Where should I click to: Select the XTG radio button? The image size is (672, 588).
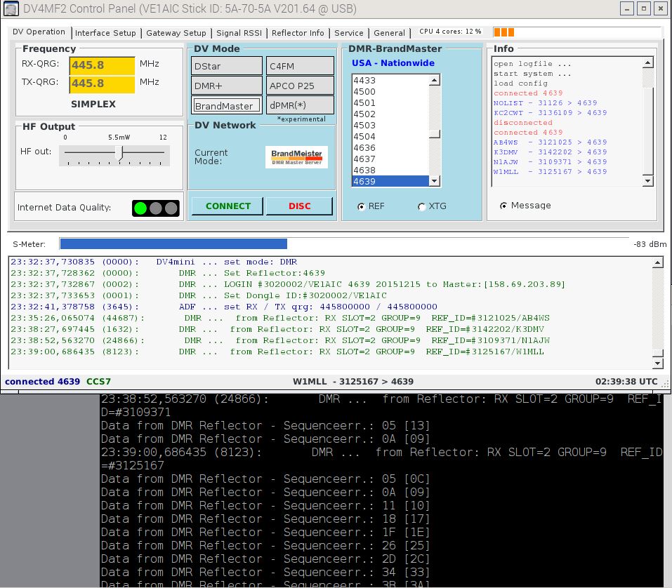coord(422,207)
